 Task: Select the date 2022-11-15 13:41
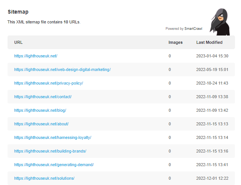212,165
